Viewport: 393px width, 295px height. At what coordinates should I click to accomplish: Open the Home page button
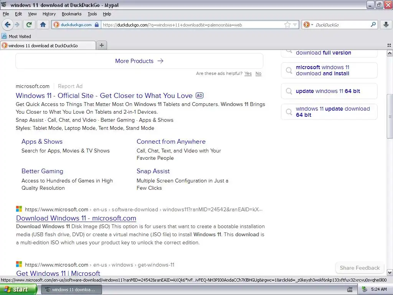coord(43,25)
